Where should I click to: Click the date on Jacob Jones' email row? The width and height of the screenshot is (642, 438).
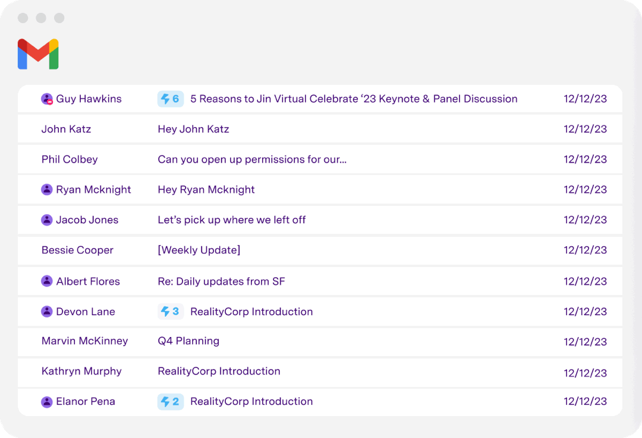coord(586,220)
